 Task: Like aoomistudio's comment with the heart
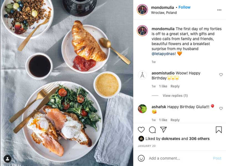(x=221, y=75)
